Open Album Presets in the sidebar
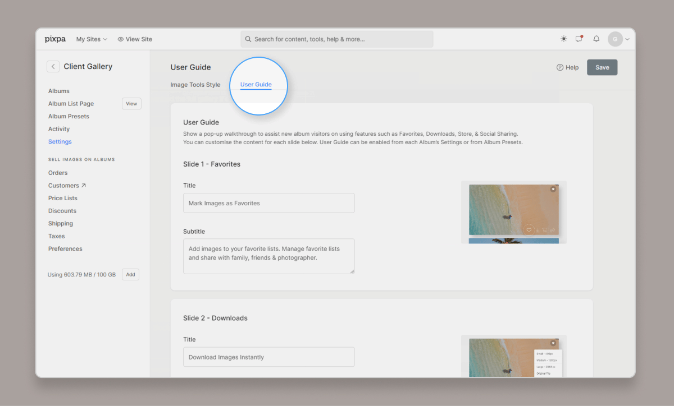This screenshot has width=674, height=406. pos(69,117)
